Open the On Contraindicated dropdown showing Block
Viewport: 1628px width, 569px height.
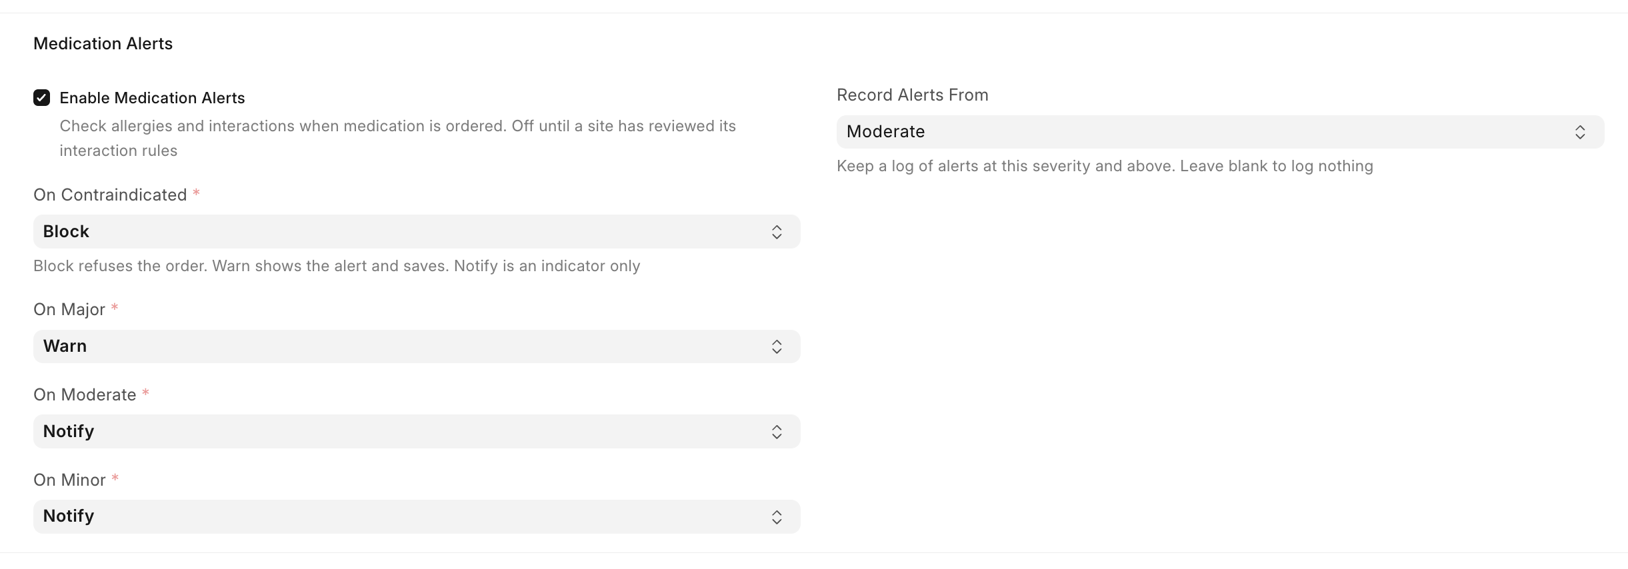click(417, 231)
